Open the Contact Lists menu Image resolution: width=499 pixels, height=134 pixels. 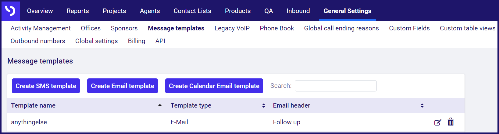click(192, 11)
